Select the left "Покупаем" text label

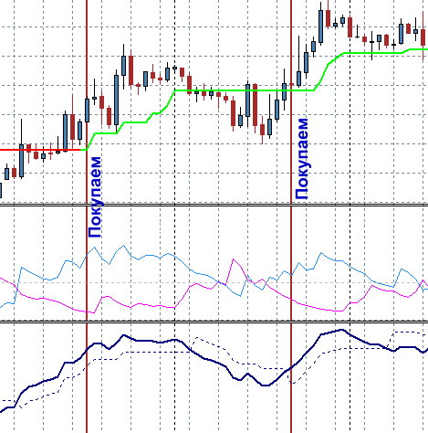[x=95, y=197]
